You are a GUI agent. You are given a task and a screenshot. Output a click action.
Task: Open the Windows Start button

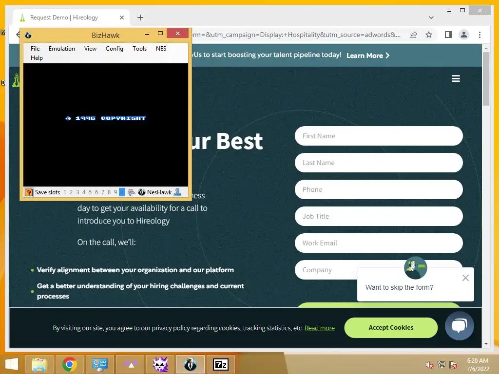click(12, 364)
